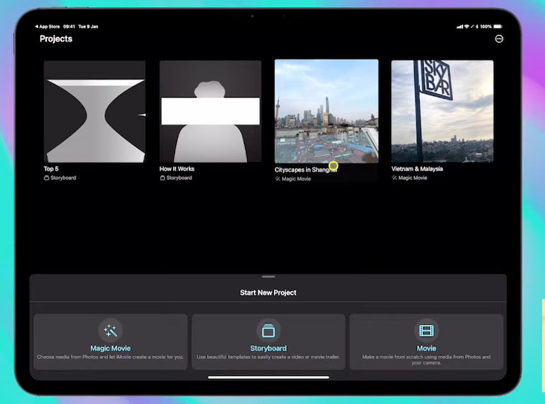Tap the home indicator bar

(268, 377)
